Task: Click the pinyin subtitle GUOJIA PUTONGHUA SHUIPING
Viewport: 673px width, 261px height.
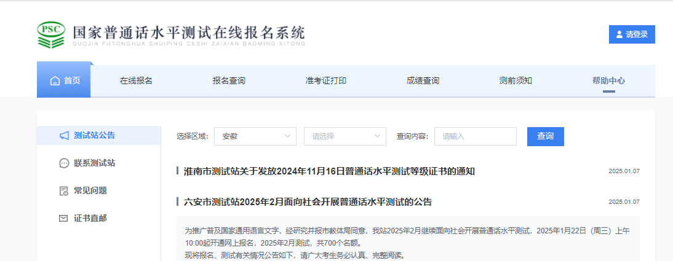Action: [x=188, y=44]
